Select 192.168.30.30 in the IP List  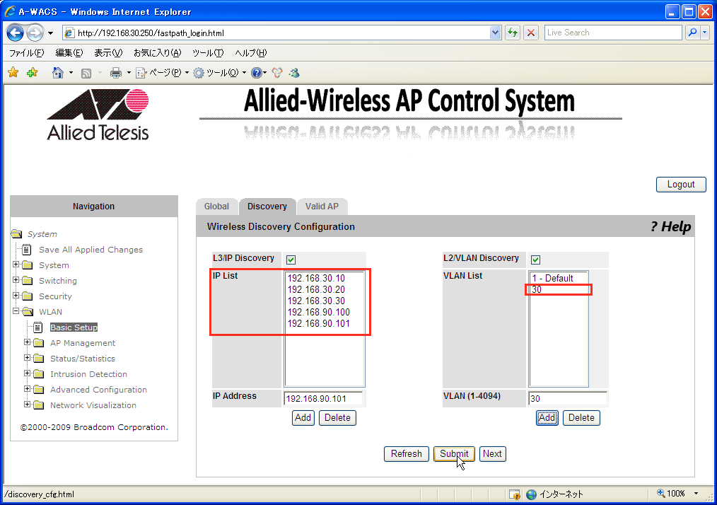(316, 301)
